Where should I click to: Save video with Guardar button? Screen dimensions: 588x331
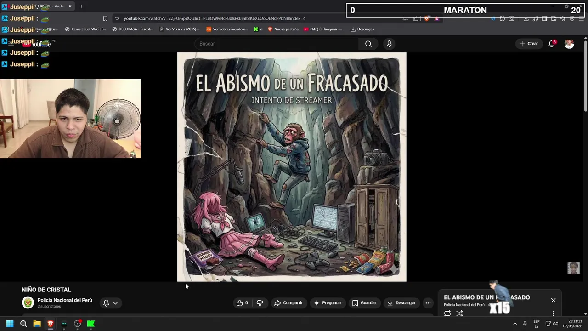(364, 303)
